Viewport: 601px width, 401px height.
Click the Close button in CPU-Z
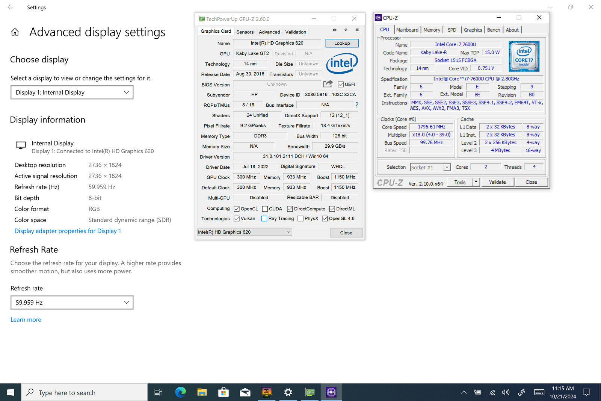point(531,182)
